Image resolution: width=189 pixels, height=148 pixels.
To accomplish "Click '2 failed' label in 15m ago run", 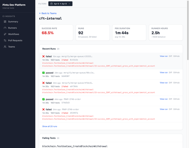I will click(65, 60).
